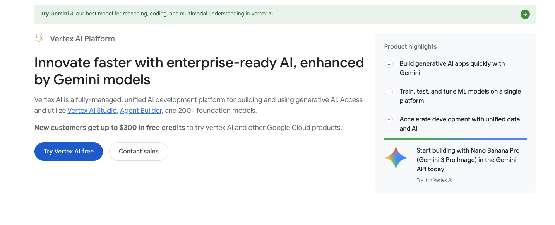
Task: Click the down-arrow icon beside Build generative AI apps
Action: [x=389, y=64]
